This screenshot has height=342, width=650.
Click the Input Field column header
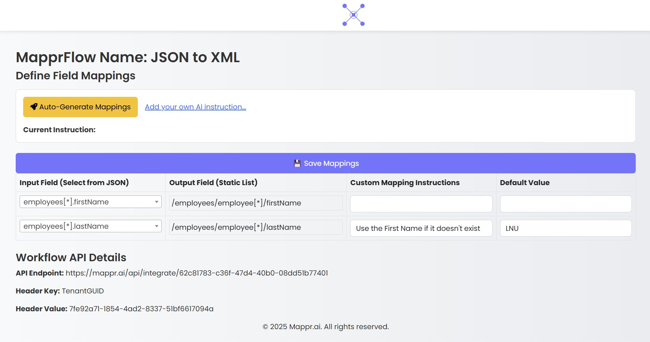74,183
